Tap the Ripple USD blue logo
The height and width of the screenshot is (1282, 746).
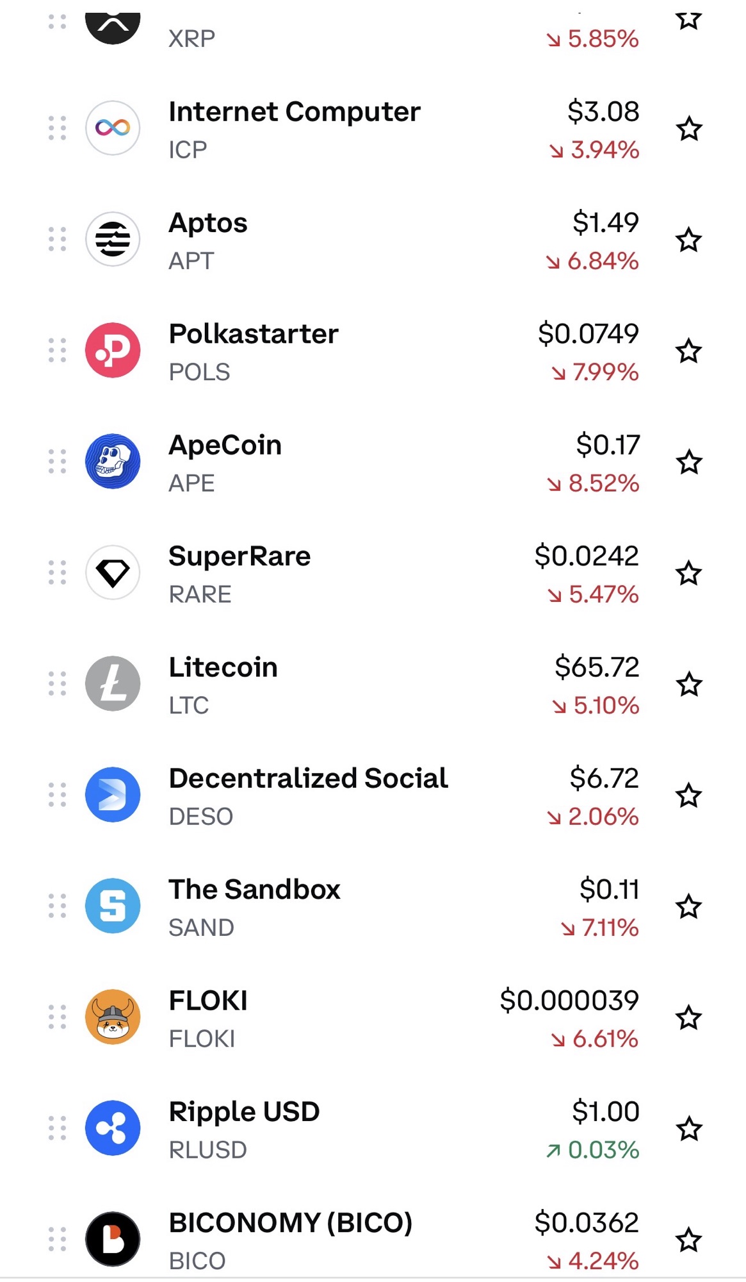(x=113, y=1128)
